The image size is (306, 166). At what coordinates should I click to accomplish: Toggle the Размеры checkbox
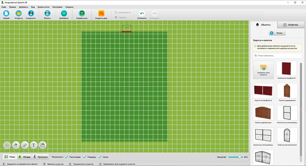tap(85, 157)
